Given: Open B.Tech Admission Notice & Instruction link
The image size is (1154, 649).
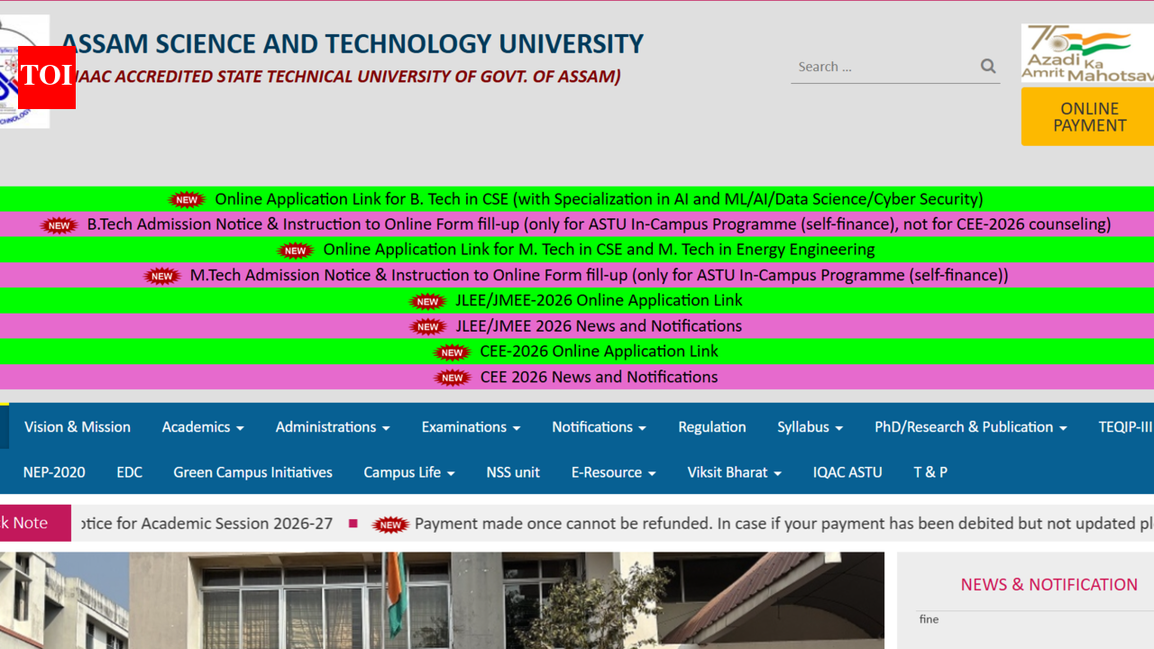Looking at the screenshot, I should (x=599, y=224).
